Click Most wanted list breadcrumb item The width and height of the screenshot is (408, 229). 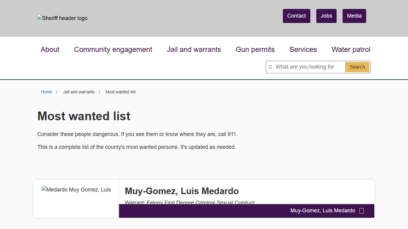120,92
